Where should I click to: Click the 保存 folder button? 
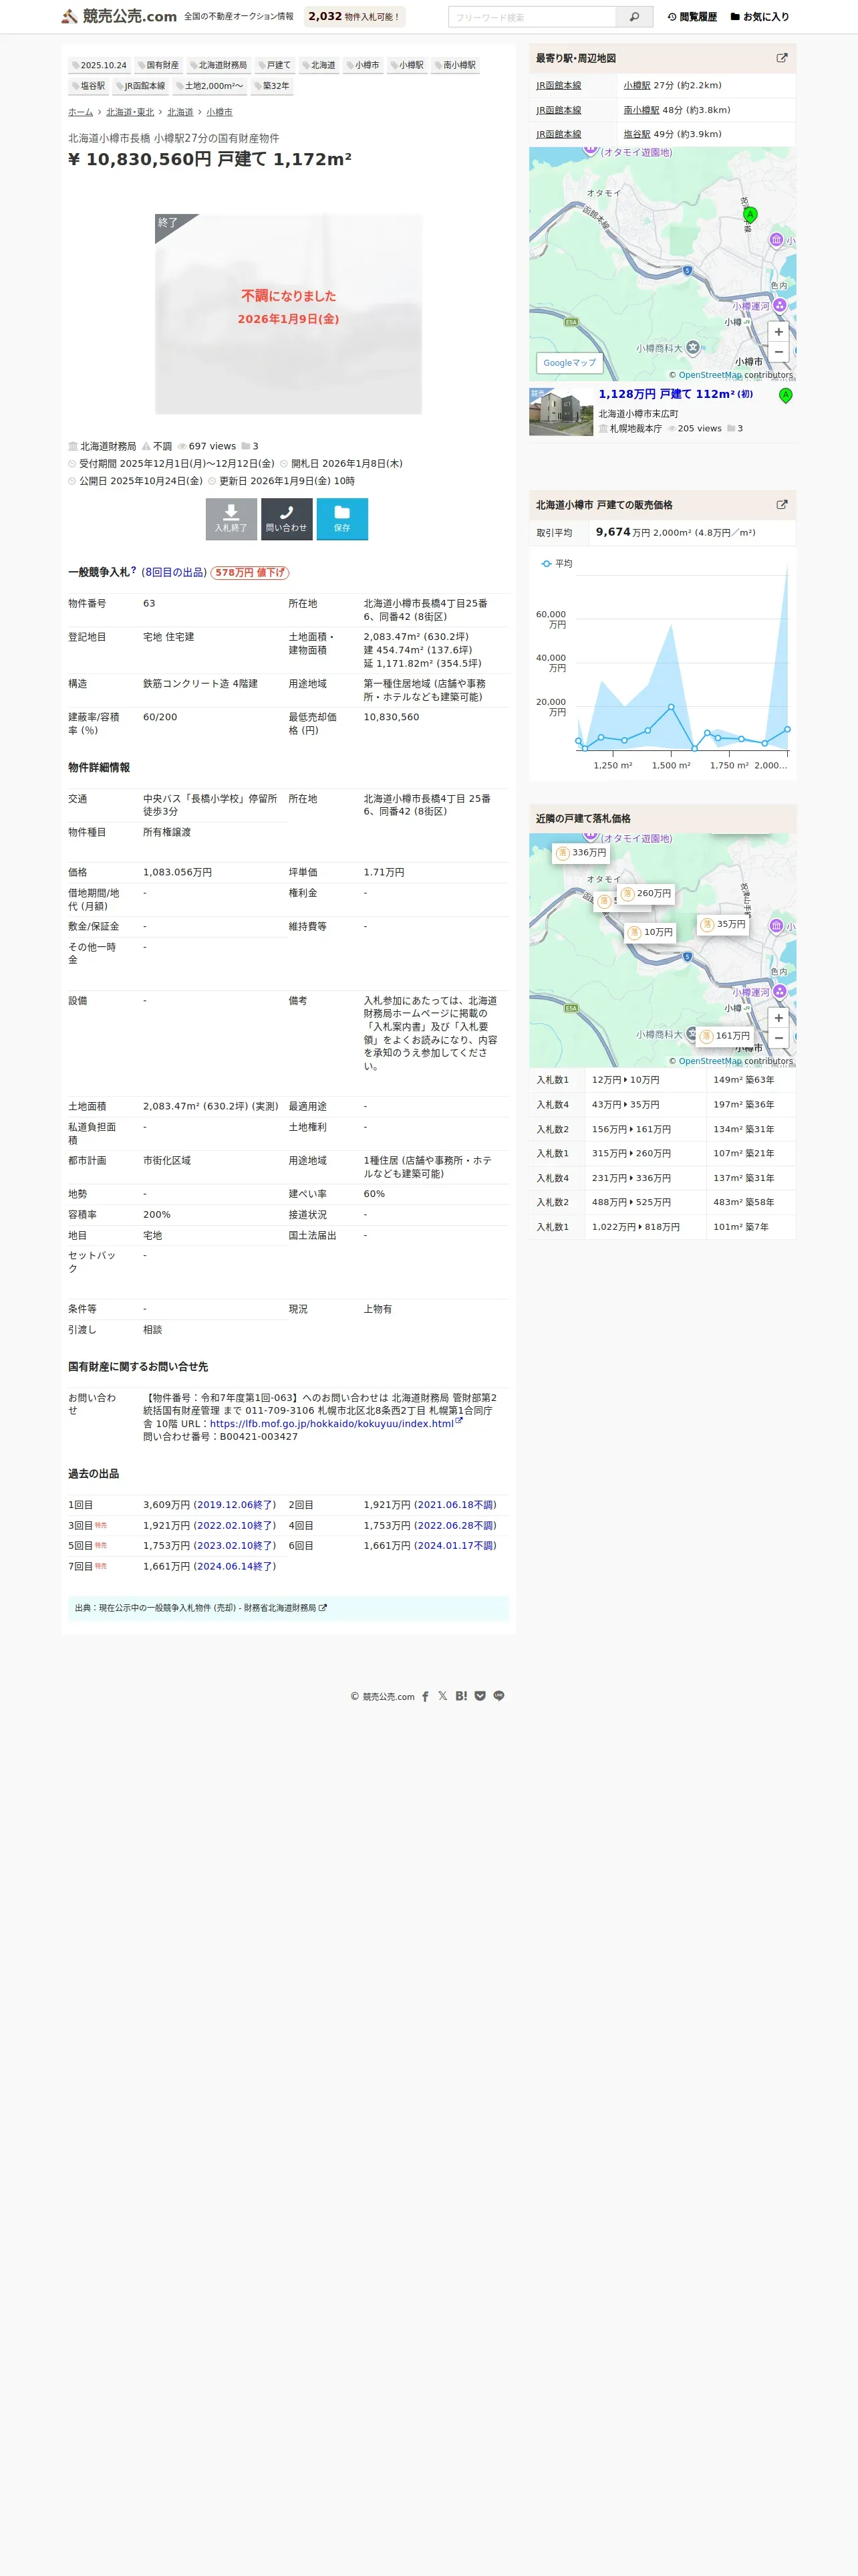click(x=341, y=519)
